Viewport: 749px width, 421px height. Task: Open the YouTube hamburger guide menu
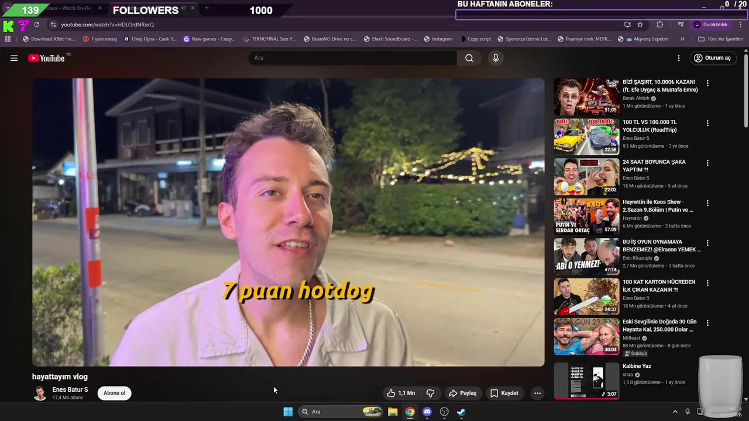(x=14, y=58)
